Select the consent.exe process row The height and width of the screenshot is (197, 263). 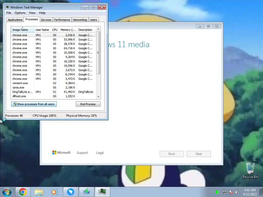click(x=53, y=83)
